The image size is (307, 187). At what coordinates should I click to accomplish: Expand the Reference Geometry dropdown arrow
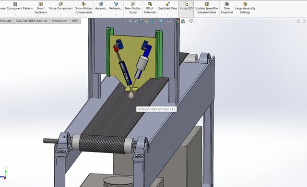[116, 15]
